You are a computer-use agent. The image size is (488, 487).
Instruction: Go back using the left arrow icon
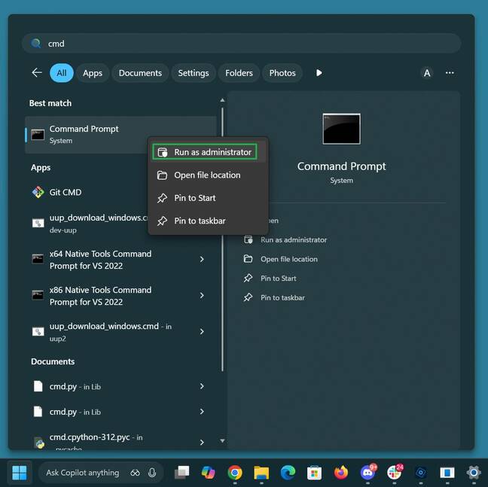pos(36,73)
